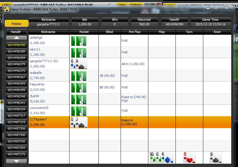
Task: Select hand 6814496384 in the list
Action: tap(17, 58)
